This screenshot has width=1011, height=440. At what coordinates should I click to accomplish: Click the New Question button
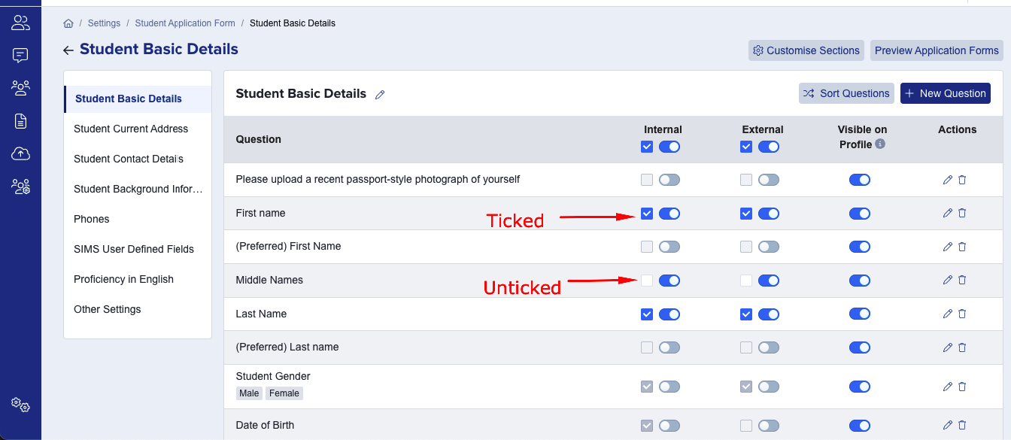click(x=946, y=93)
